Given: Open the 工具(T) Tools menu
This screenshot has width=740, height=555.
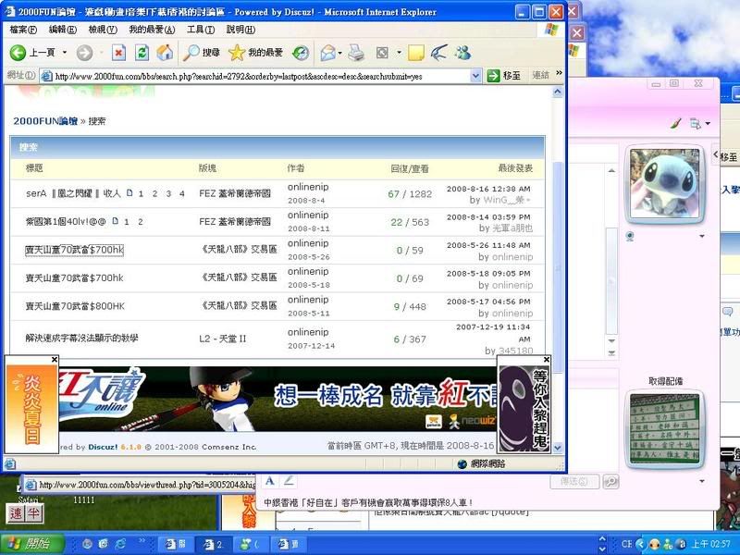Looking at the screenshot, I should [201, 30].
